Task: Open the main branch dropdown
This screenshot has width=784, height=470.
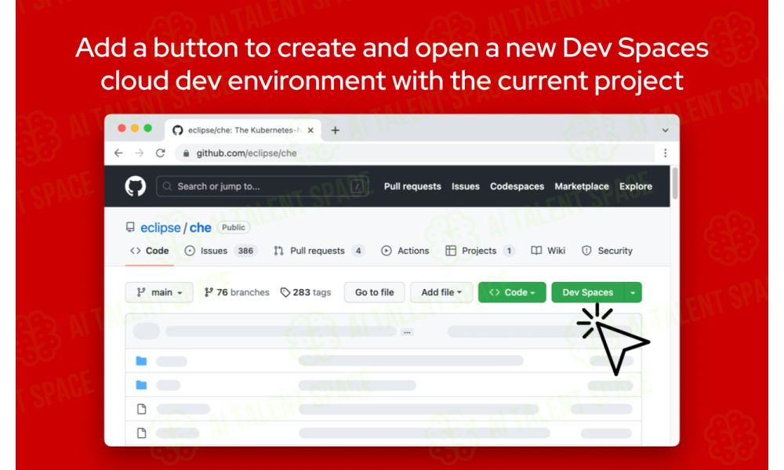Action: (x=159, y=292)
